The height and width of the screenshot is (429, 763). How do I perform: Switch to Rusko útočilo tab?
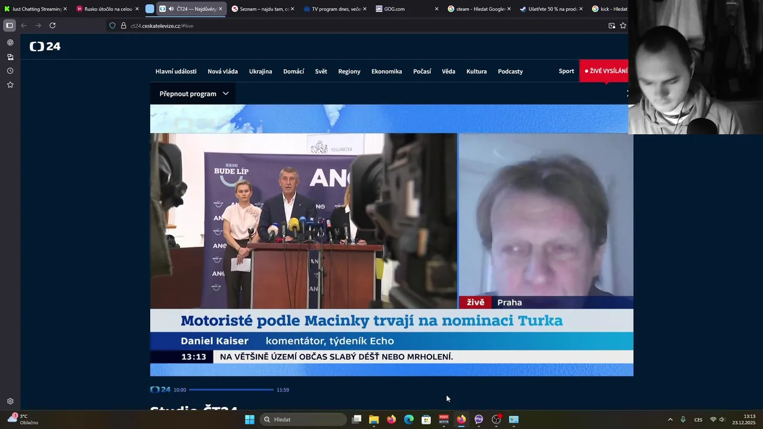click(x=107, y=9)
